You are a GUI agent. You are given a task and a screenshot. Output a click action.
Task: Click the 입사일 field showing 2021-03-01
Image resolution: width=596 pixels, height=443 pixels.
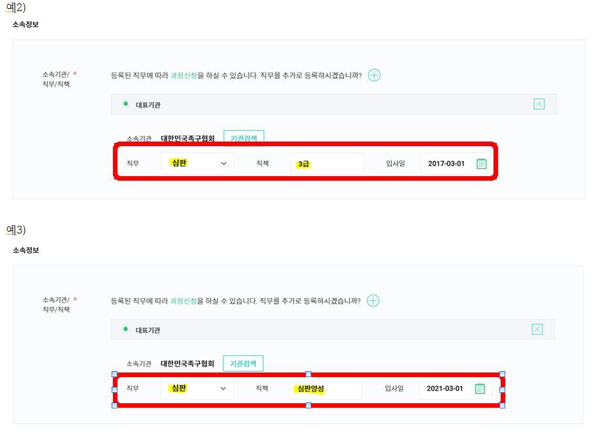pyautogui.click(x=445, y=389)
